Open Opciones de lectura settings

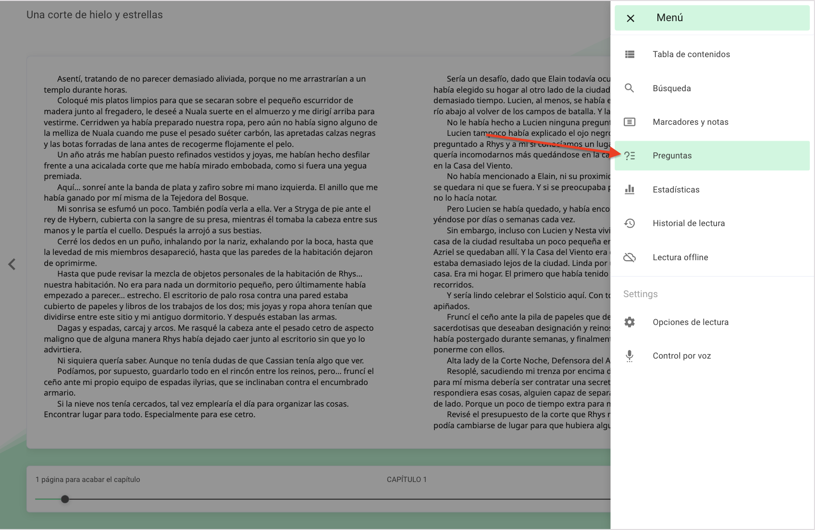[712, 322]
